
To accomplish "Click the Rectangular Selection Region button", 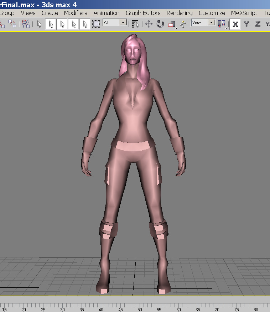I will click(x=96, y=24).
